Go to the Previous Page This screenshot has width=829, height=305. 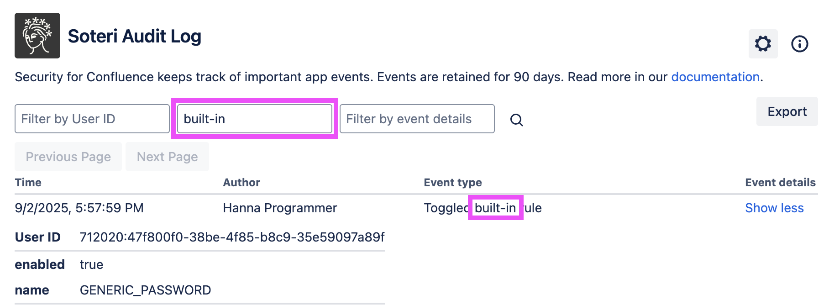click(68, 157)
